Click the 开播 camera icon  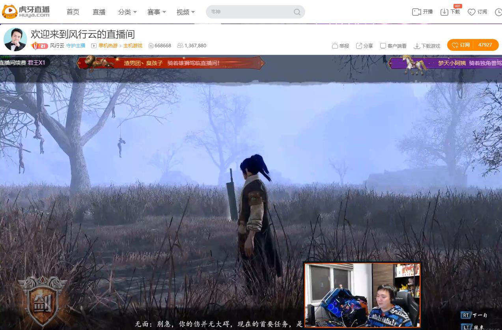(x=416, y=12)
